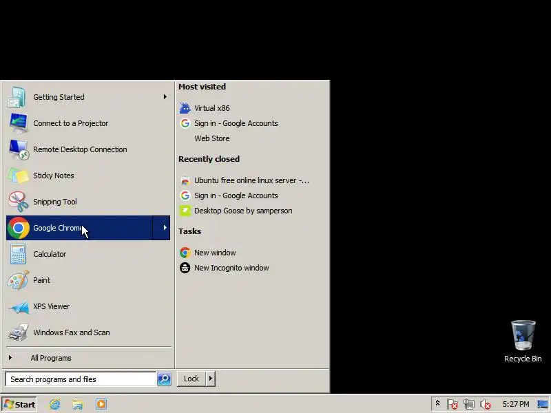551x413 pixels.
Task: Click the Action Center flag tray icon
Action: click(x=453, y=404)
